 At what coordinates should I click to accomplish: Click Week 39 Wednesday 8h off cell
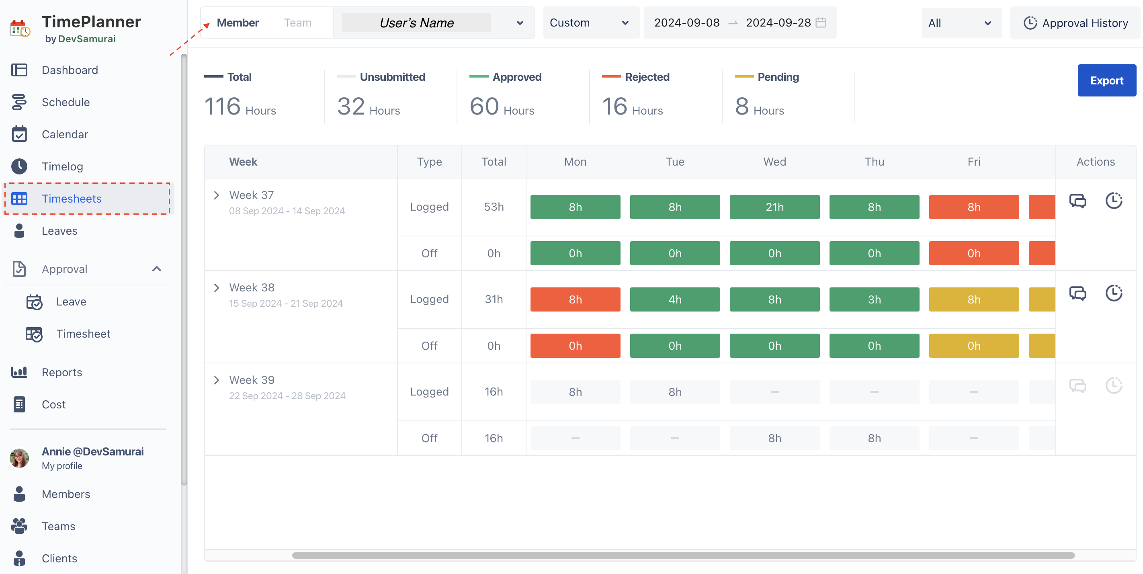click(x=775, y=438)
